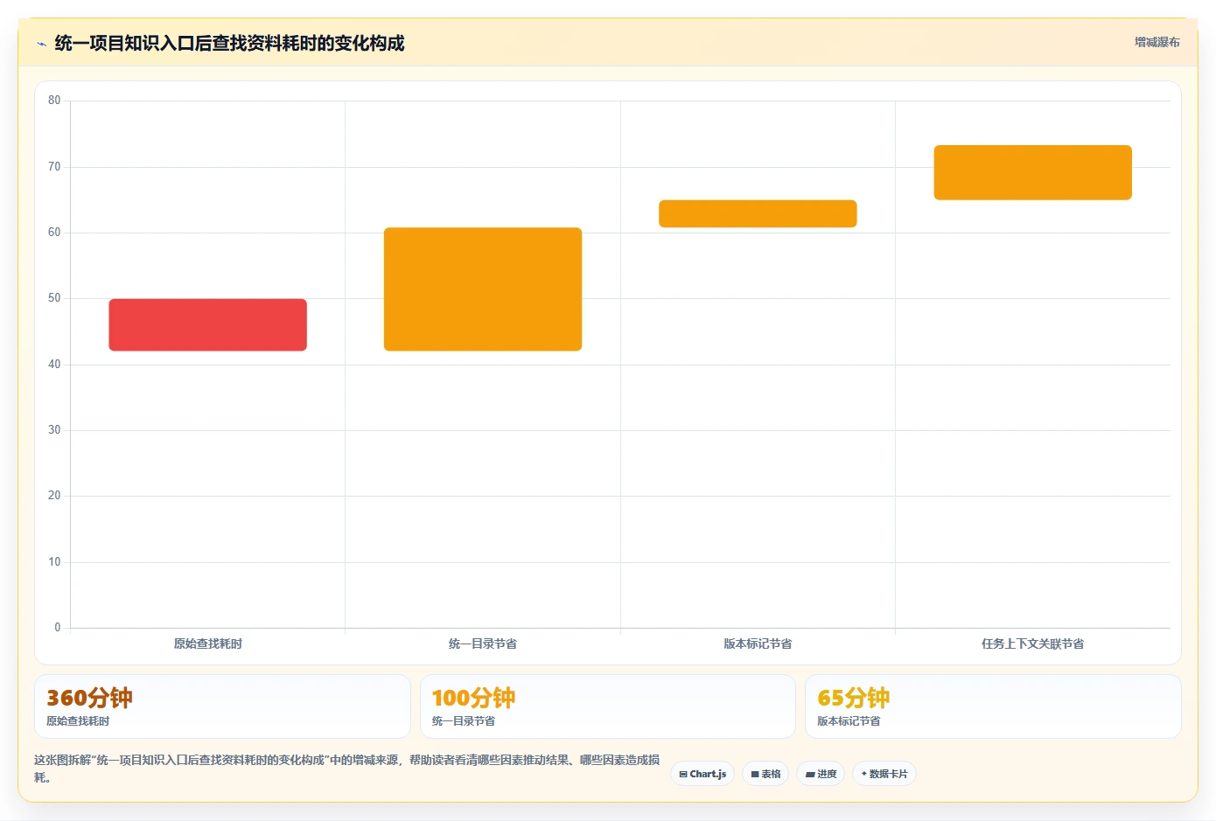Click the chart title 统一项目知识入口后查找资料耗时的变化构成
The width and height of the screenshot is (1216, 821).
(229, 43)
